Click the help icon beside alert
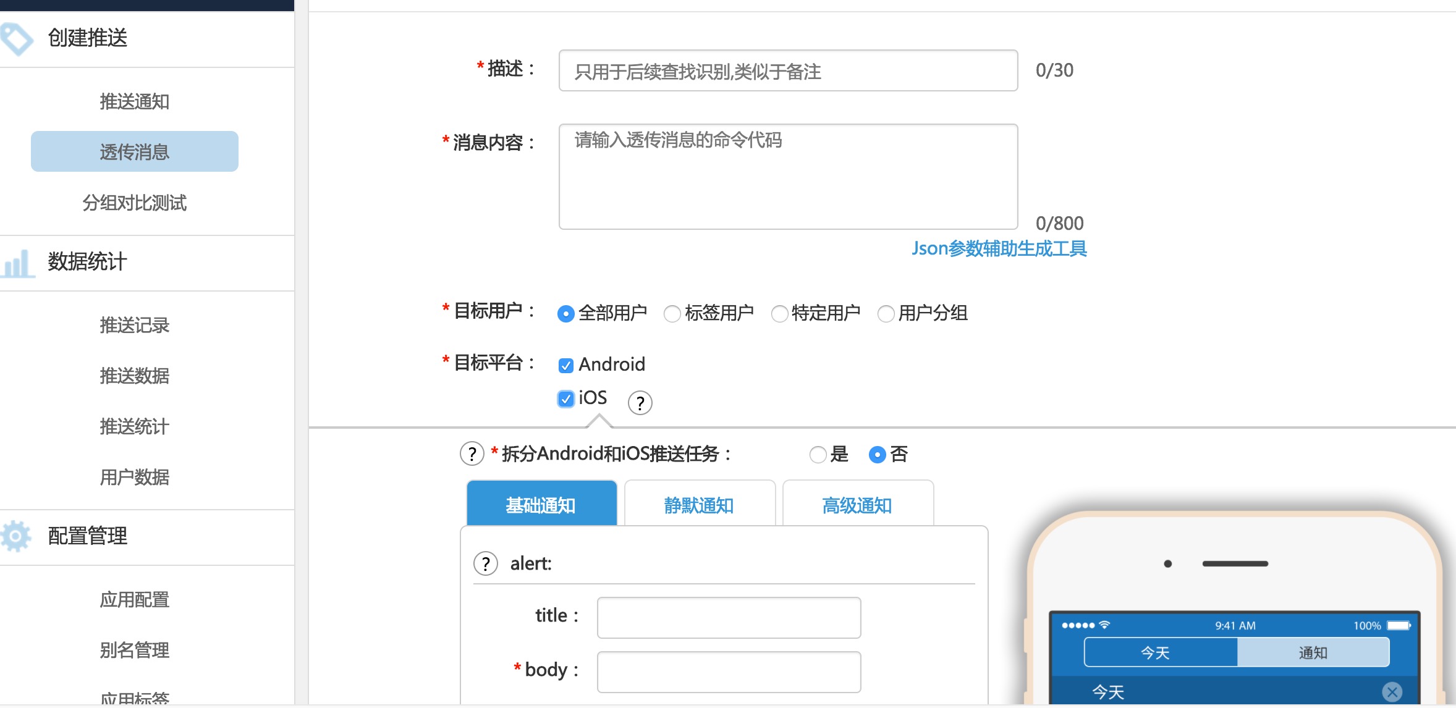 tap(486, 563)
